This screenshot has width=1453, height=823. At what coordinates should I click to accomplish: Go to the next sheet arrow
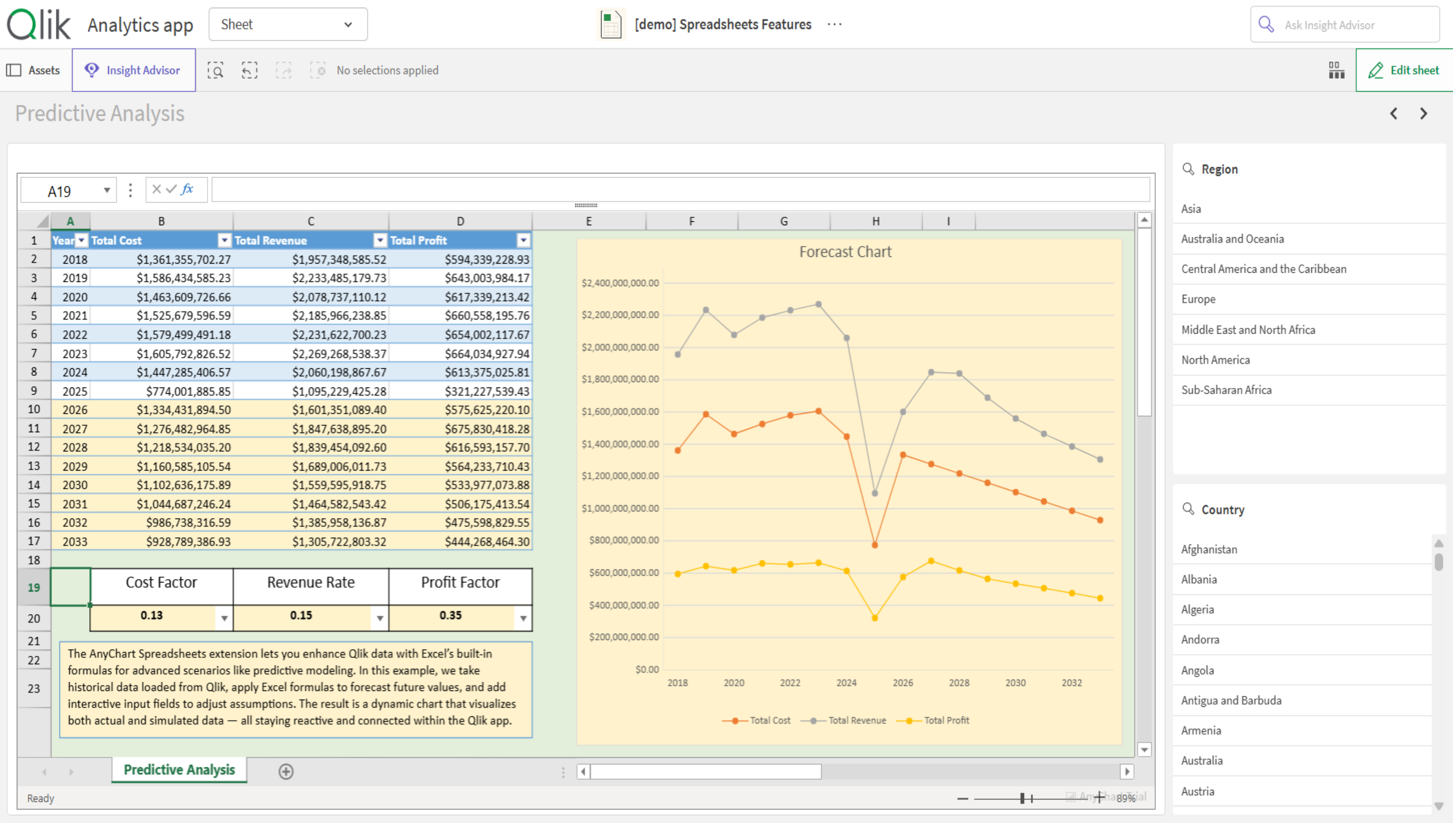[x=1424, y=114]
